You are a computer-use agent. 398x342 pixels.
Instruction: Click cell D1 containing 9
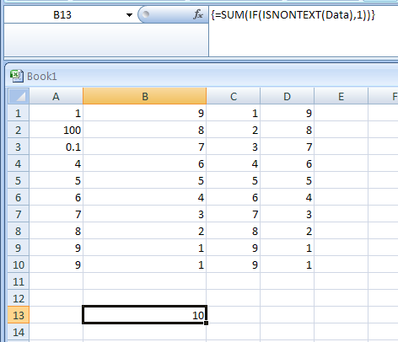point(288,113)
